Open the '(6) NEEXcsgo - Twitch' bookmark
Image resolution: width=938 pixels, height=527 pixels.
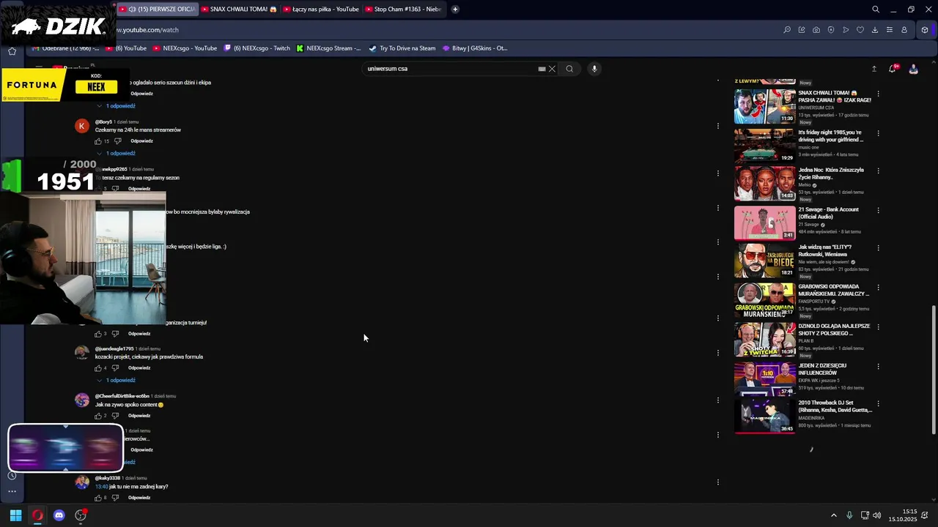tap(257, 48)
